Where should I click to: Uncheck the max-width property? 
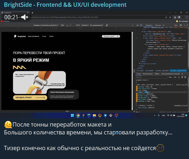[x=137, y=99]
